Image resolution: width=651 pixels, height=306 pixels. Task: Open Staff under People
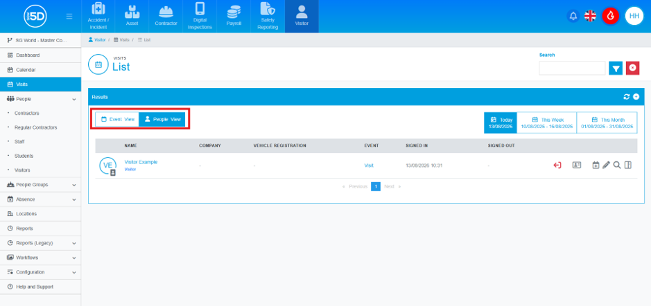19,142
